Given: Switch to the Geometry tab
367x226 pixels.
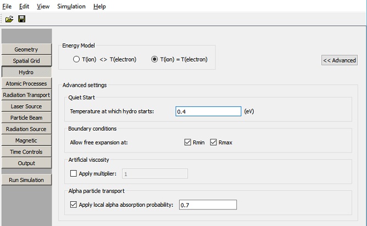Looking at the screenshot, I should (x=26, y=49).
